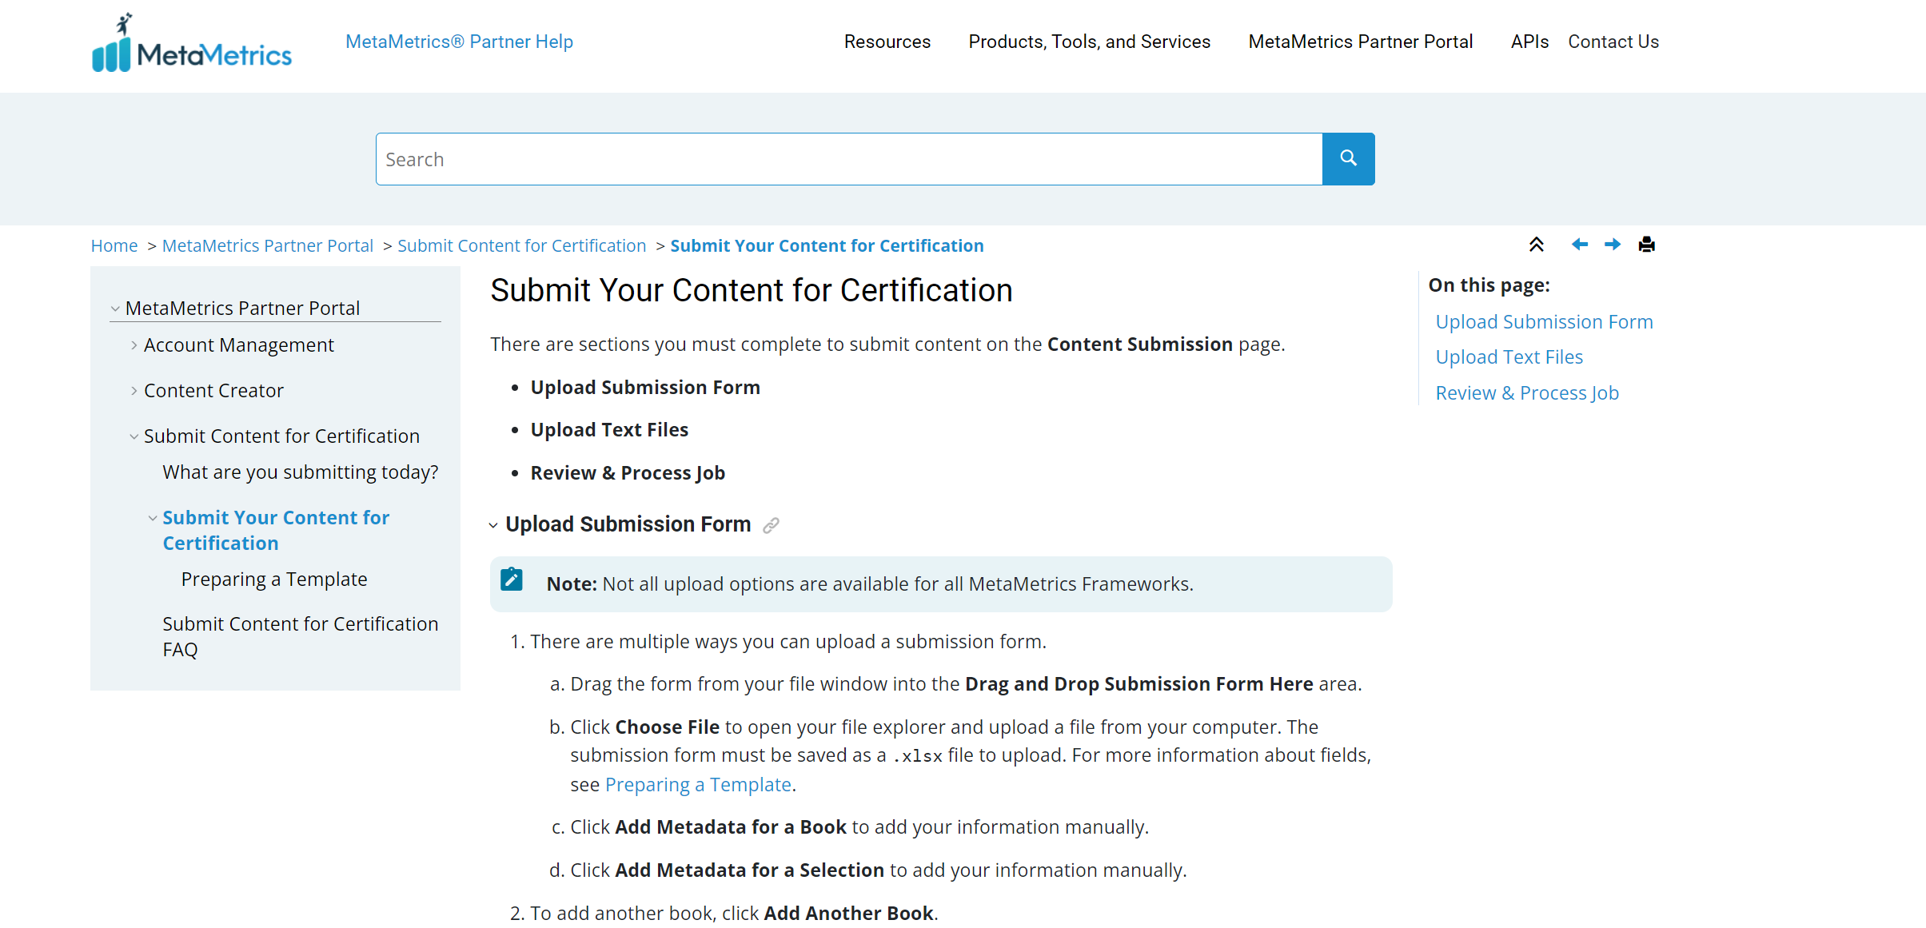Jump to Upload Text Files on this page
This screenshot has height=928, width=1926.
(1509, 357)
